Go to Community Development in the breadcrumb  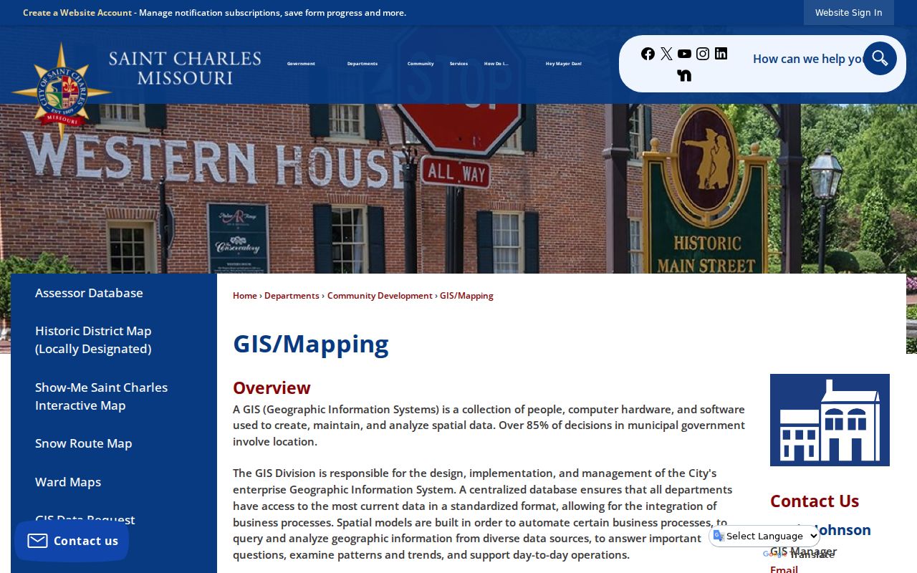click(x=380, y=296)
